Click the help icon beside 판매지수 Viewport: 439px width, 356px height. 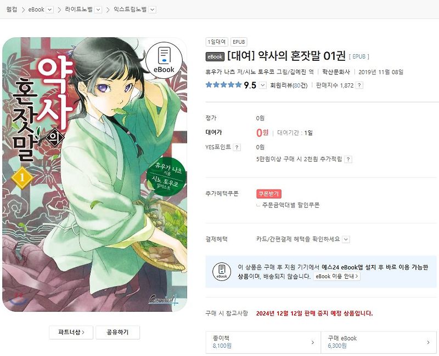click(x=359, y=85)
